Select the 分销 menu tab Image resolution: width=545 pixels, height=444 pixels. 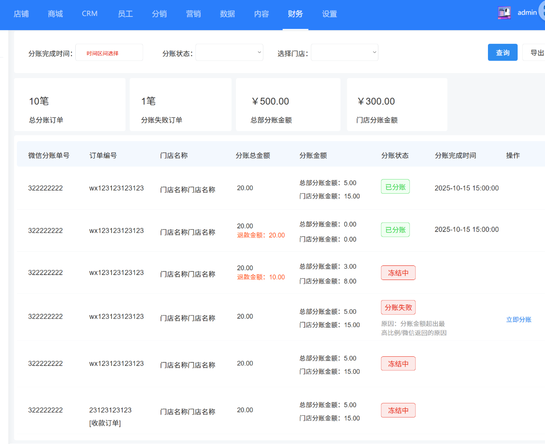tap(159, 14)
